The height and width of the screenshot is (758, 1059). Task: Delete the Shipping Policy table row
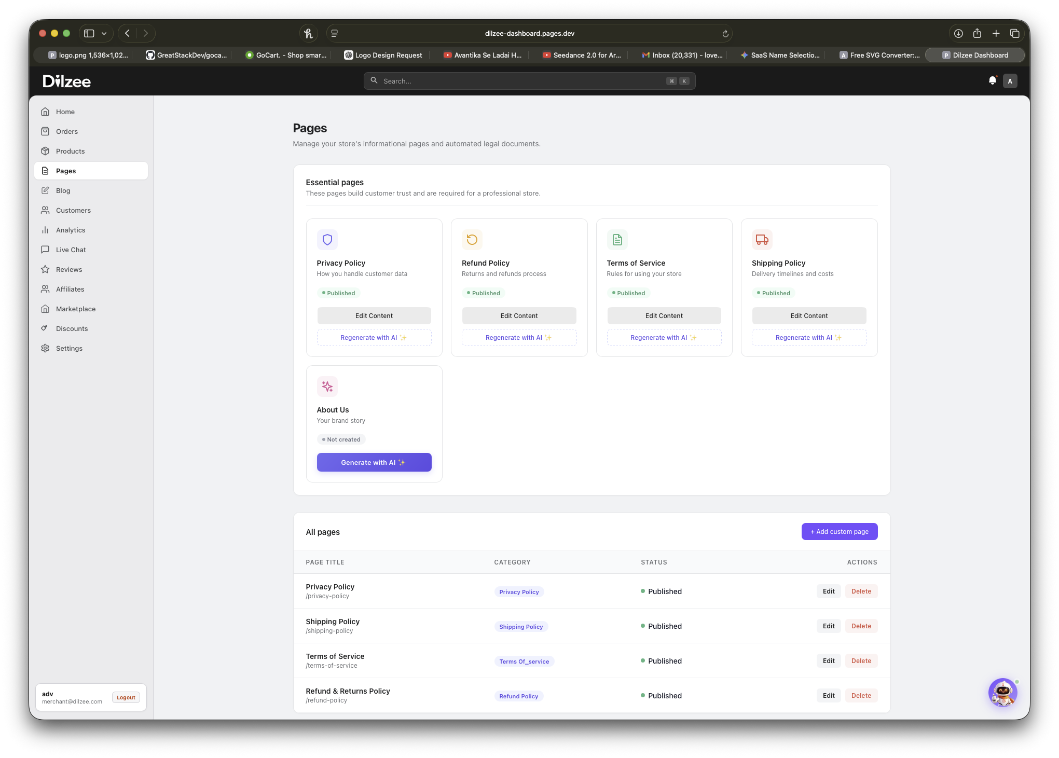pyautogui.click(x=861, y=626)
